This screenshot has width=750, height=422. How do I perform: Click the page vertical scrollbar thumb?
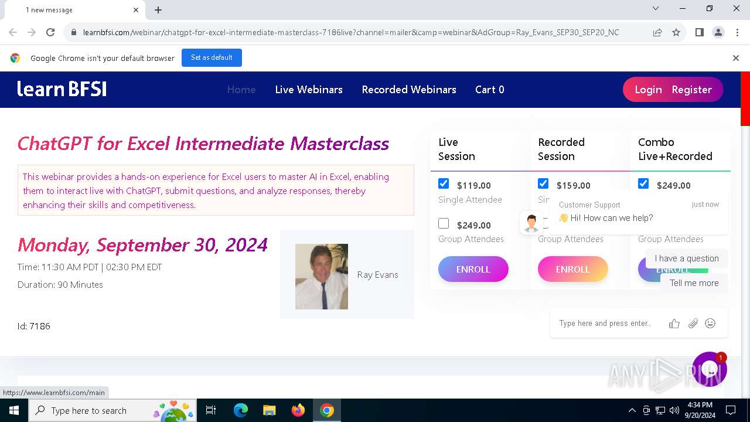tap(745, 98)
